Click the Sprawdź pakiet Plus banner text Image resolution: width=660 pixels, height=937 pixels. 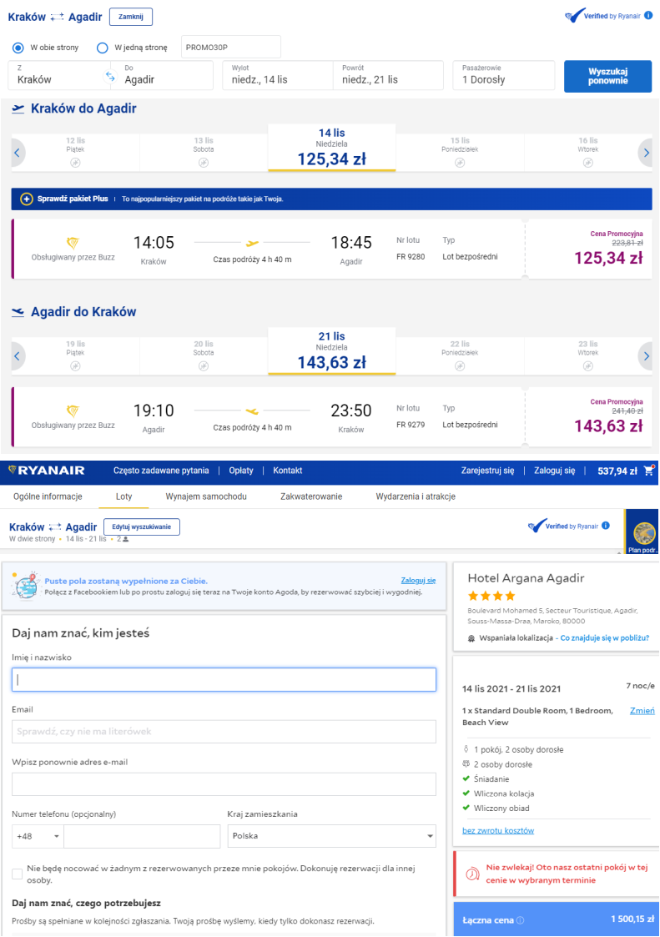pyautogui.click(x=73, y=199)
